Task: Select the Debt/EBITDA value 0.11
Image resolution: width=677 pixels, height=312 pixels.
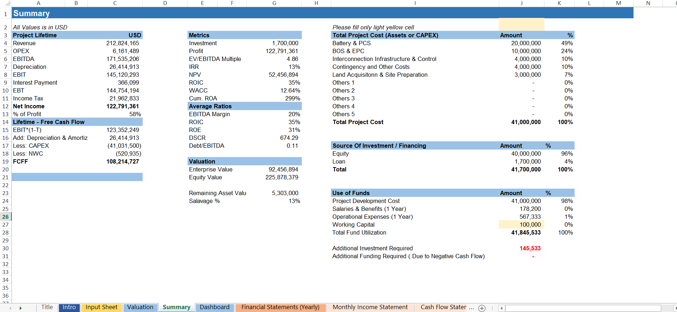Action: point(292,146)
